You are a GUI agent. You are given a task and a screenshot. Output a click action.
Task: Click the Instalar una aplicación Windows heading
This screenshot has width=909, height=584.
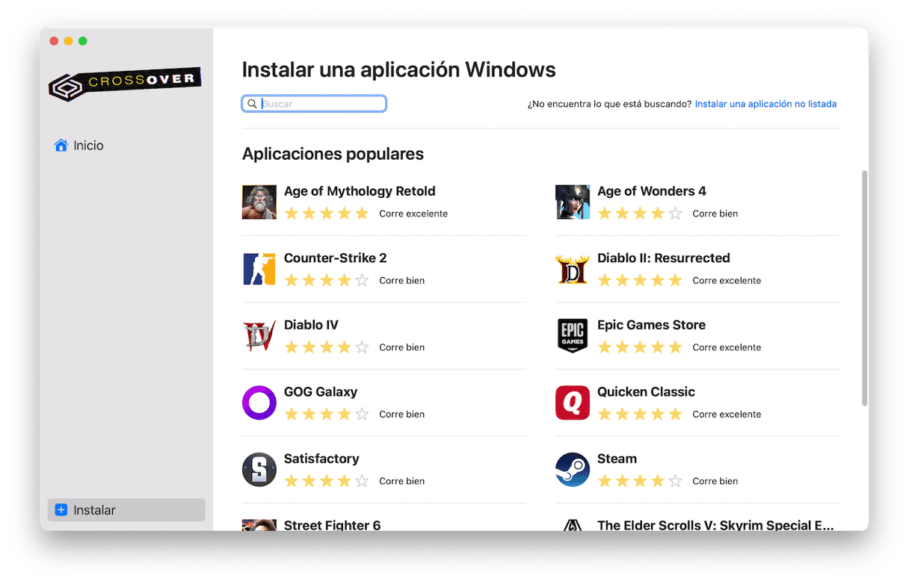[x=399, y=69]
